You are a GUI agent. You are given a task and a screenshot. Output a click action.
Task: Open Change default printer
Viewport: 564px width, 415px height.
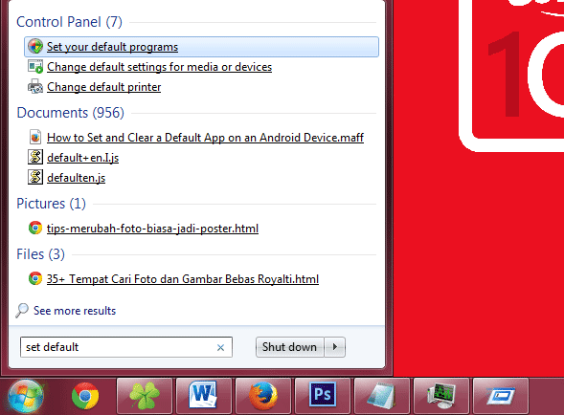pyautogui.click(x=104, y=87)
